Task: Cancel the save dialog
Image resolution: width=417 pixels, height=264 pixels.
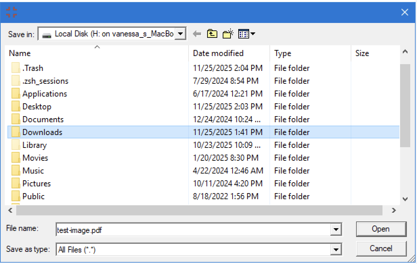Action: tap(381, 248)
